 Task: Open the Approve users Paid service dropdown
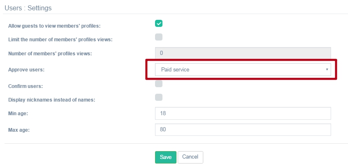[243, 70]
